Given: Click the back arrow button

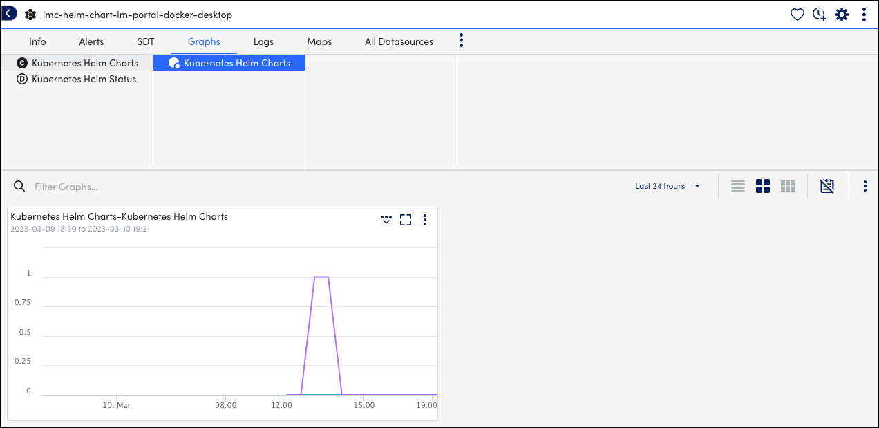Looking at the screenshot, I should [x=9, y=14].
